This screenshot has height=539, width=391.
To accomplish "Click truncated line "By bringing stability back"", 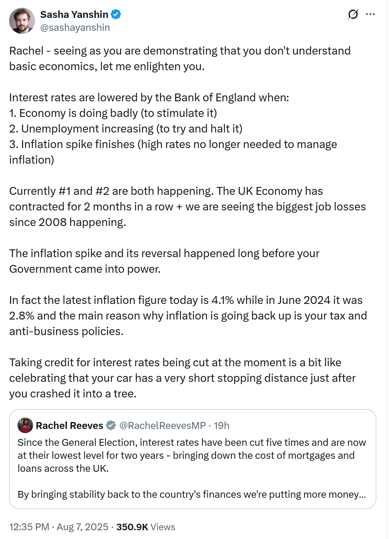I will (x=191, y=494).
